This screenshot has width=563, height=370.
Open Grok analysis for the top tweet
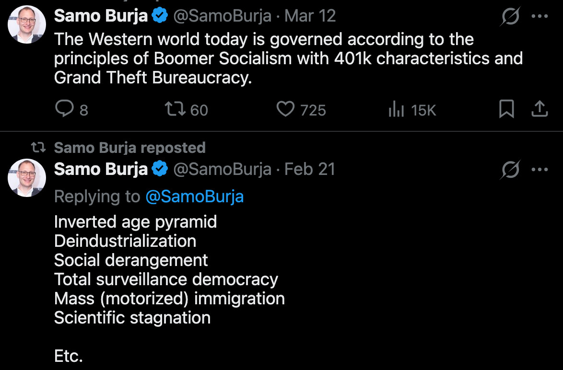(x=511, y=16)
